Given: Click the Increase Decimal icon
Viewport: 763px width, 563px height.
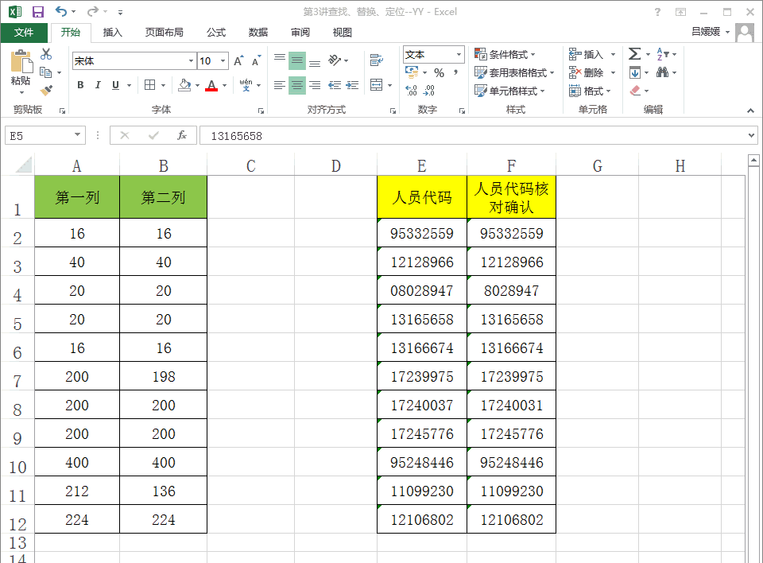Looking at the screenshot, I should coord(412,89).
